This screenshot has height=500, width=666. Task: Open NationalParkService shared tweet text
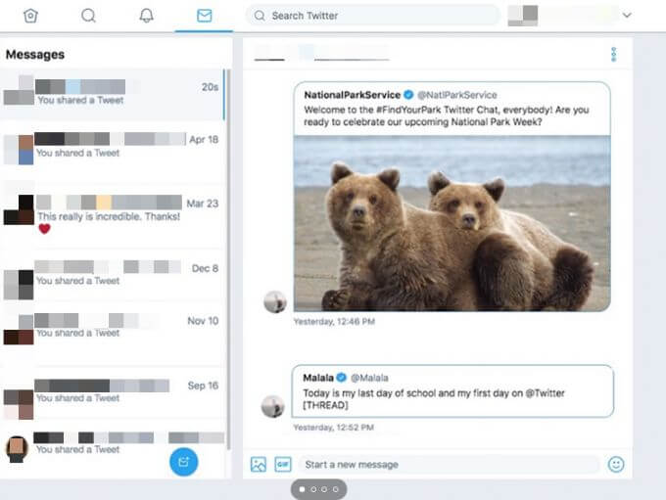pyautogui.click(x=446, y=115)
